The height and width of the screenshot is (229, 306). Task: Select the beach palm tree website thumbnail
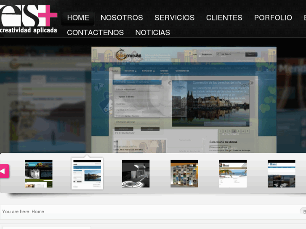click(233, 174)
